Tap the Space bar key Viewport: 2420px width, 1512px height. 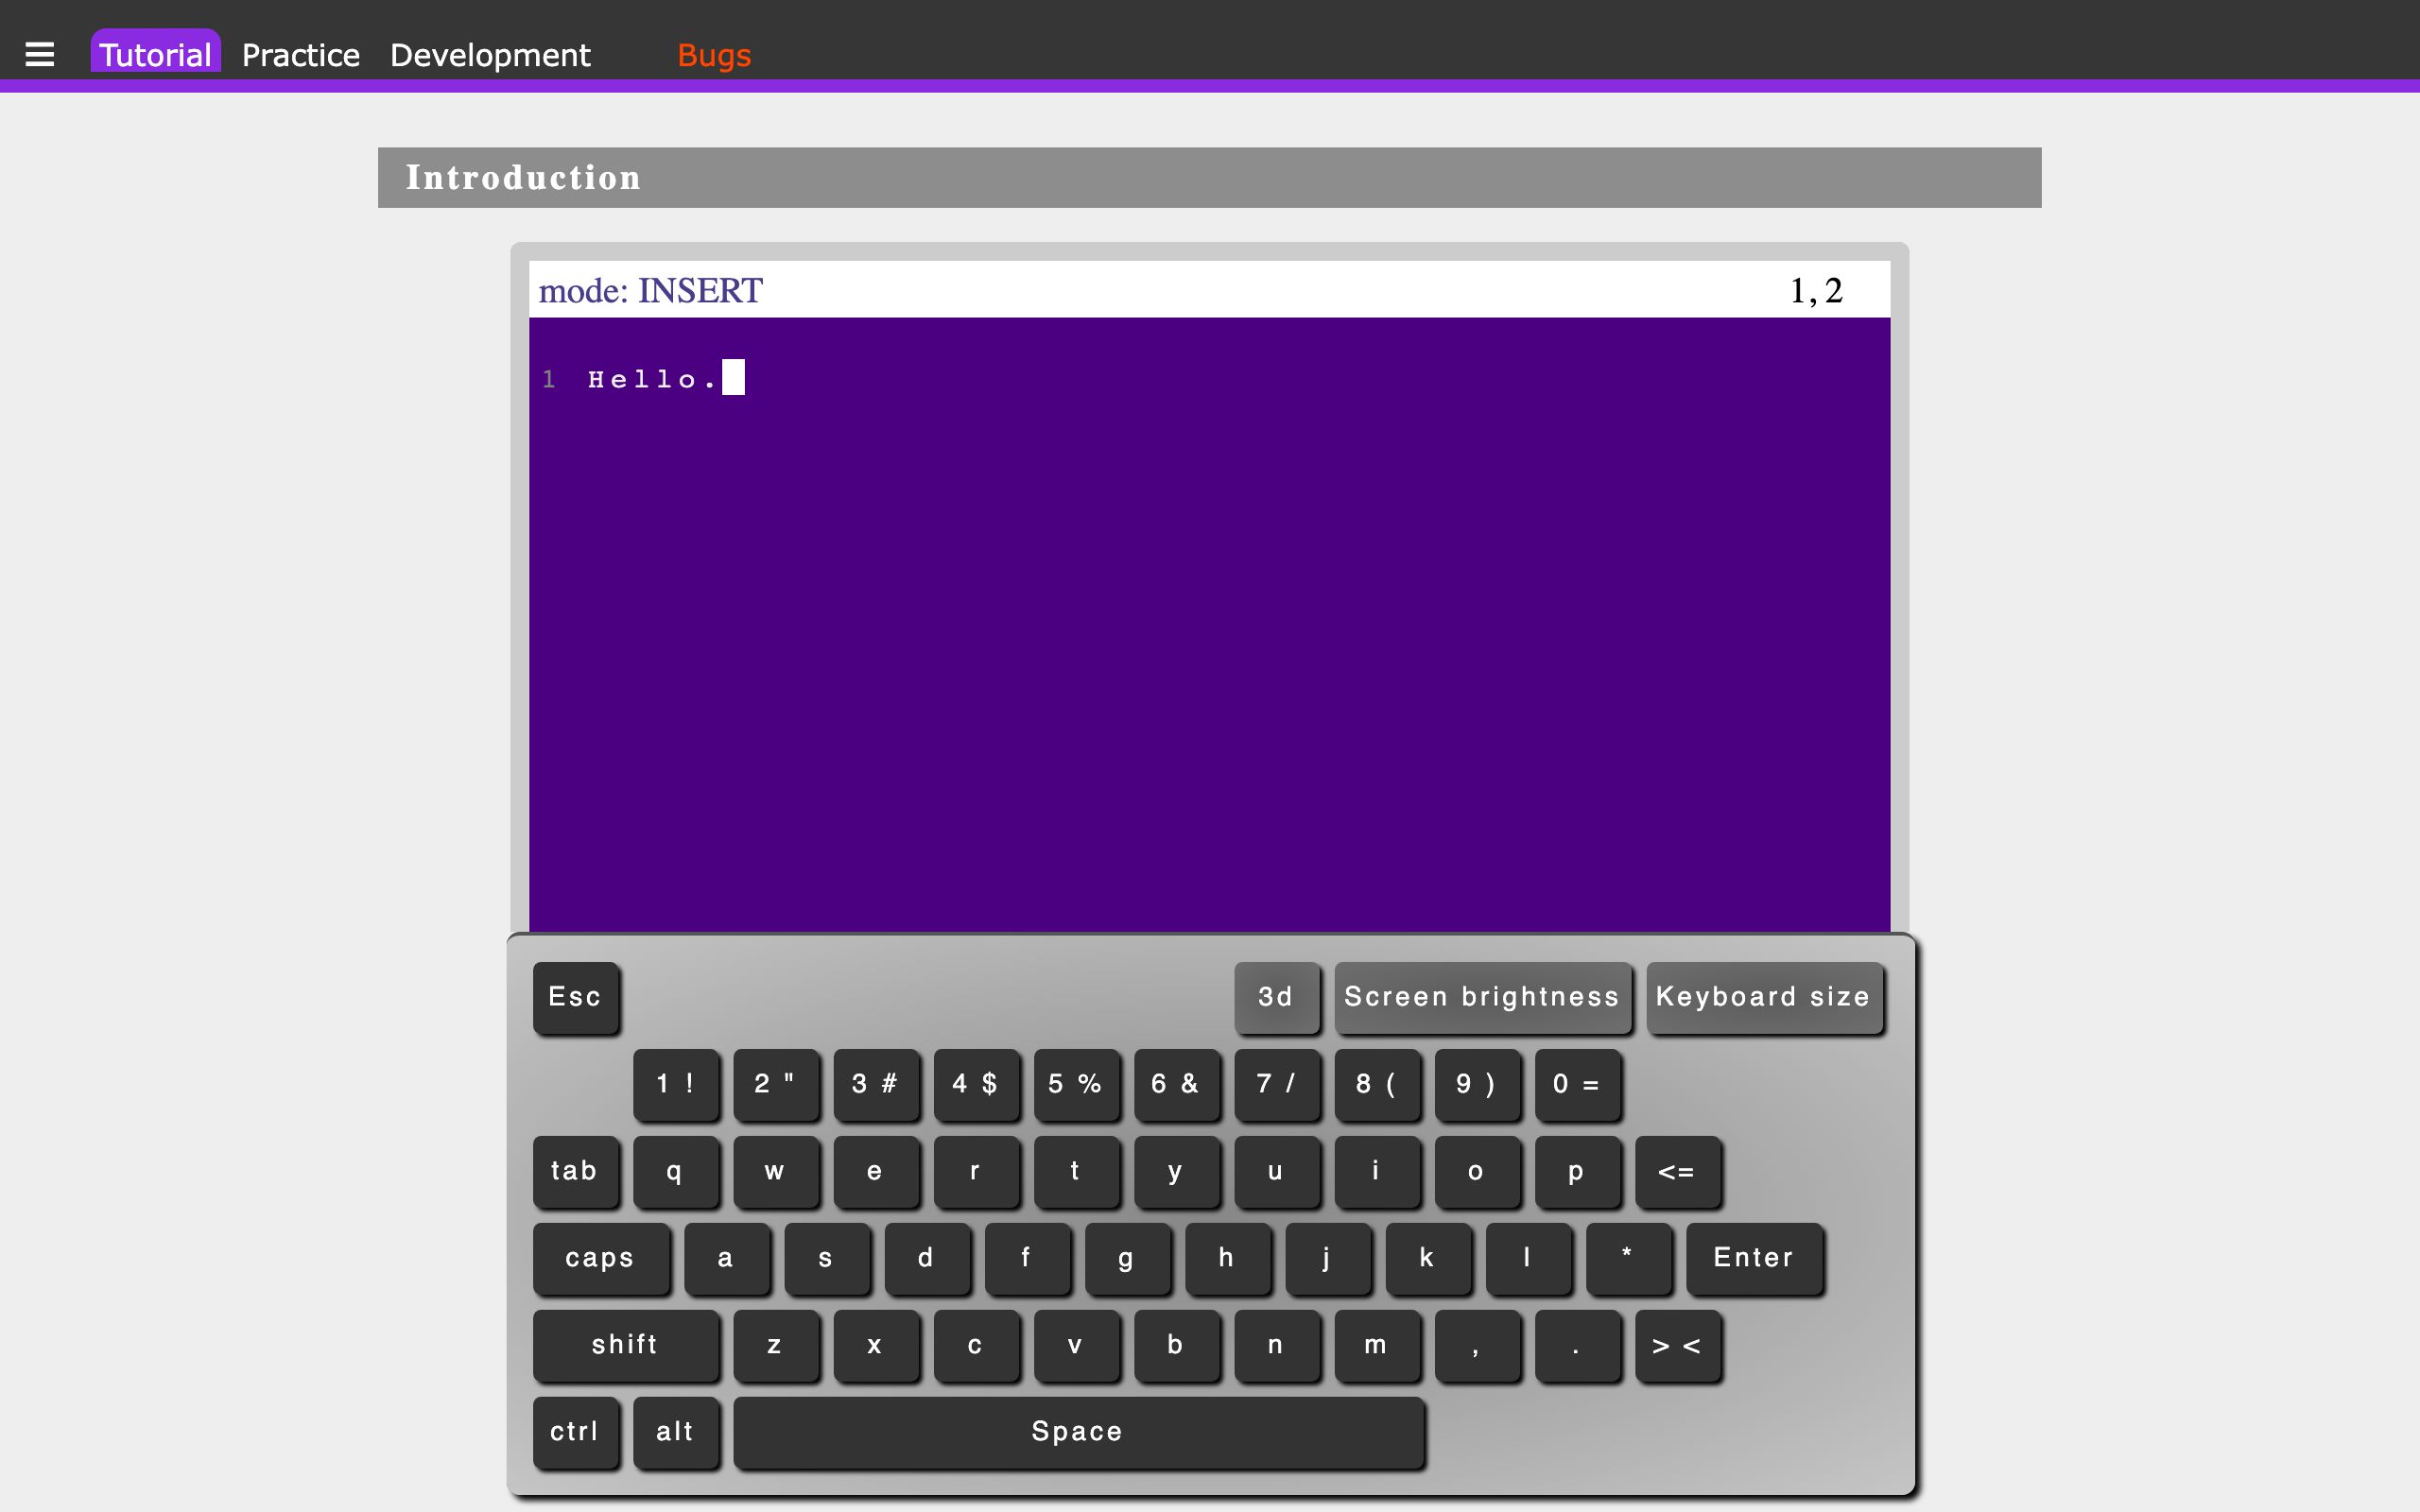pyautogui.click(x=1078, y=1432)
